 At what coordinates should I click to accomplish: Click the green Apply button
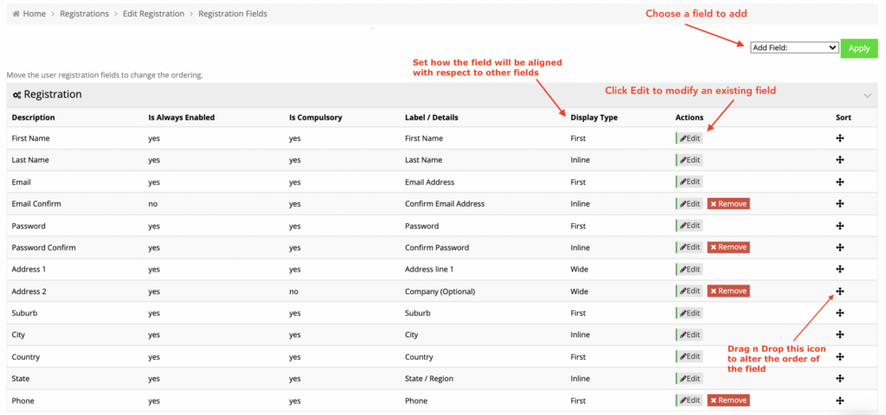point(859,48)
